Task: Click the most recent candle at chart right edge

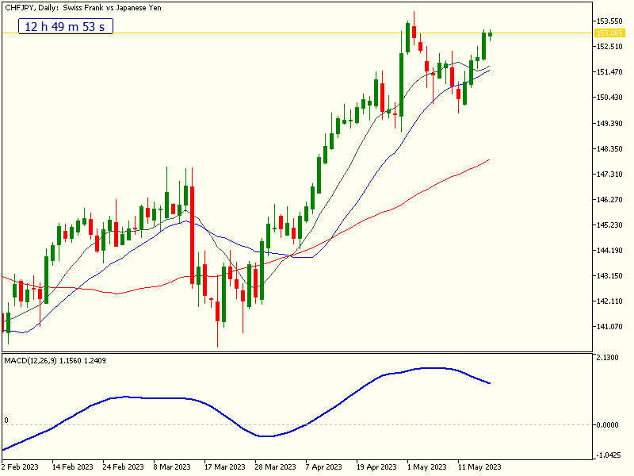Action: pos(489,36)
